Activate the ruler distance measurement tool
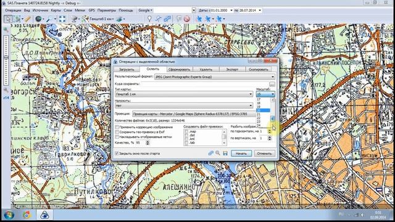This screenshot has height=222, width=395. (x=27, y=19)
